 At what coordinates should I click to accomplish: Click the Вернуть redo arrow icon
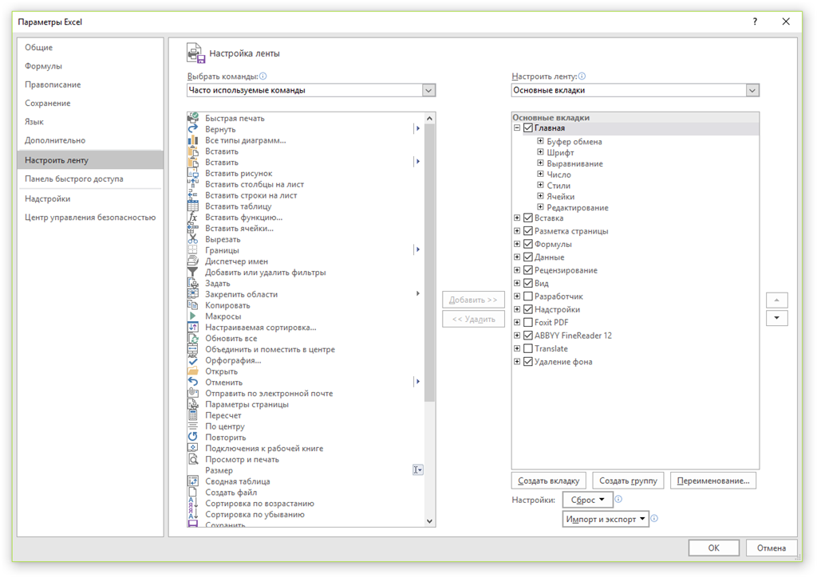coord(193,129)
